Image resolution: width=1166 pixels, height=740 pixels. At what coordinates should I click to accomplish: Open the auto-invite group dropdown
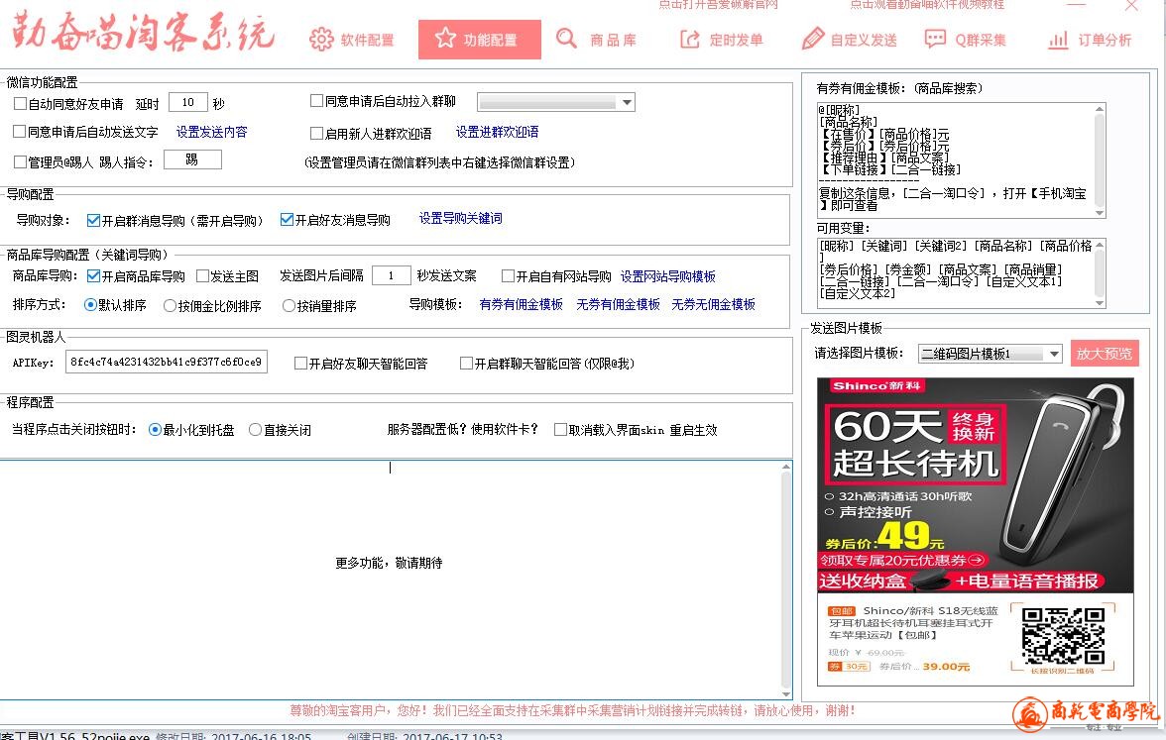coord(627,102)
